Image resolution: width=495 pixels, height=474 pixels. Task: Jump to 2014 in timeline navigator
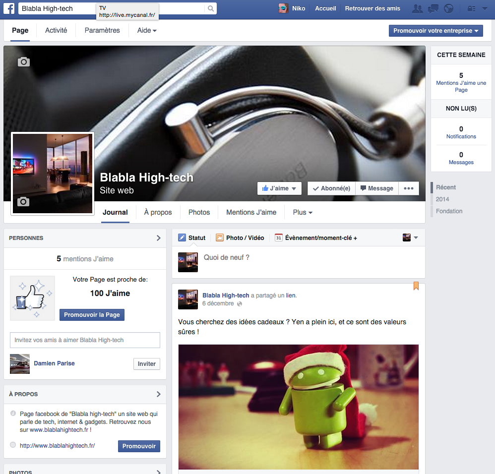442,199
